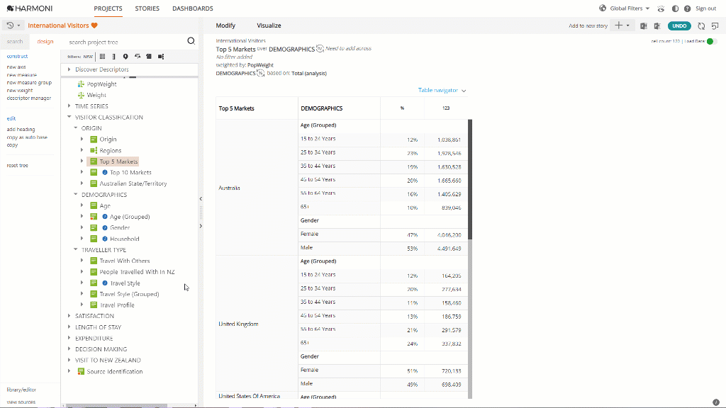Expand the Top 5 Markets tree node
The width and height of the screenshot is (726, 408).
point(82,161)
